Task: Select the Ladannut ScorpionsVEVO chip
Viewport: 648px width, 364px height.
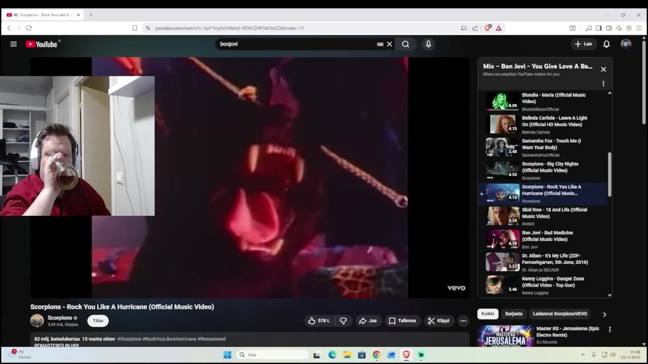Action: coord(560,314)
